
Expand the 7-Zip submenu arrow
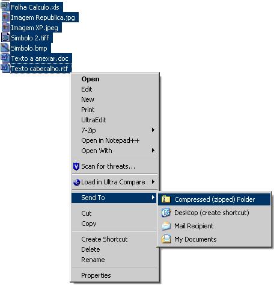click(153, 130)
